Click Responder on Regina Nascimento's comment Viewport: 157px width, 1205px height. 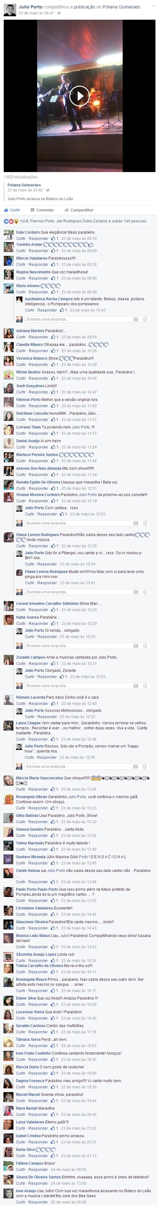[x=38, y=278]
